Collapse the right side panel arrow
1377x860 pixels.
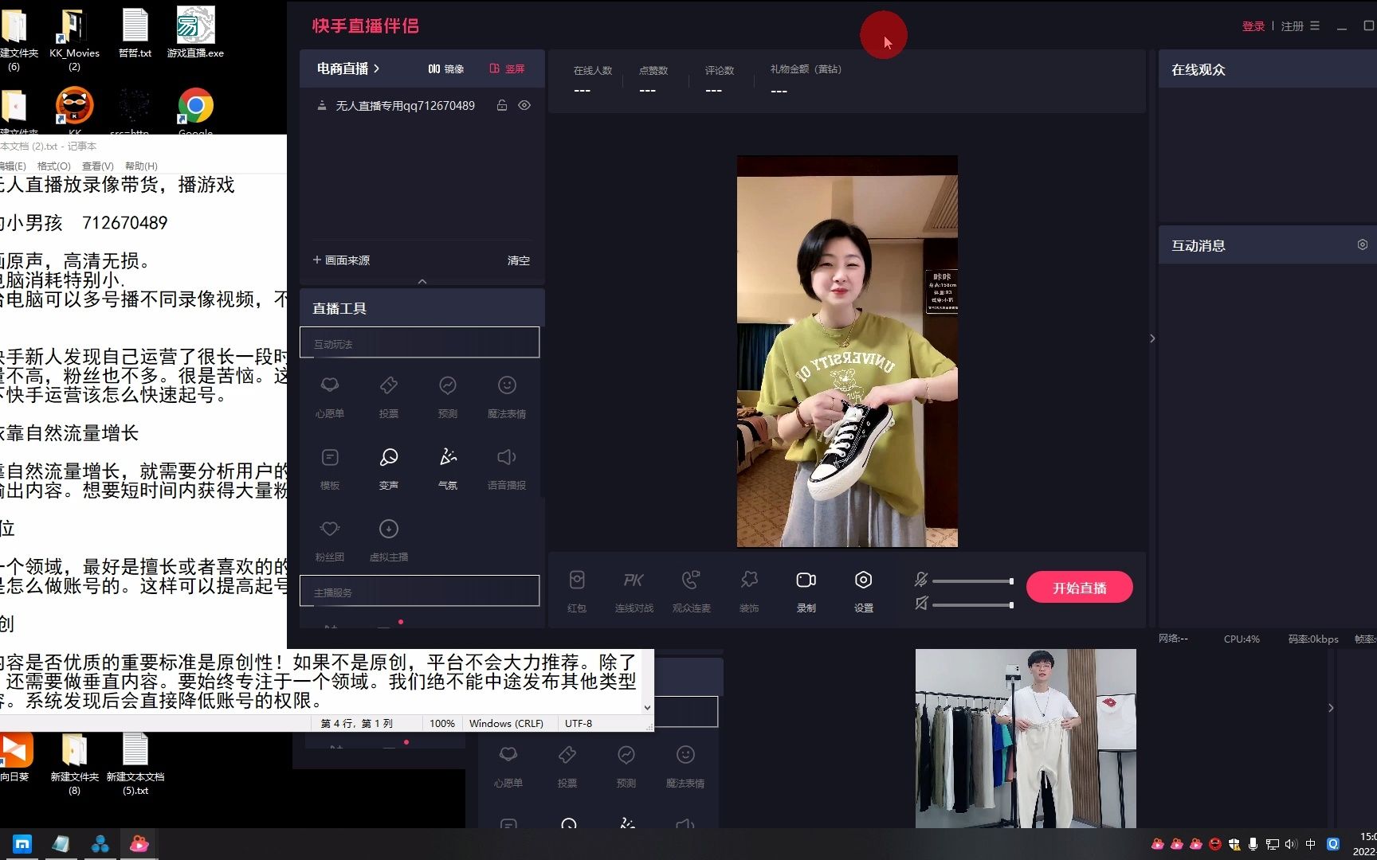click(x=1152, y=338)
